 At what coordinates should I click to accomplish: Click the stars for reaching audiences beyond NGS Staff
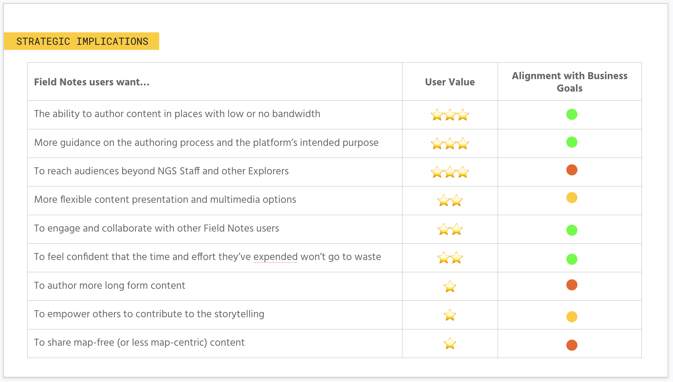(x=450, y=172)
